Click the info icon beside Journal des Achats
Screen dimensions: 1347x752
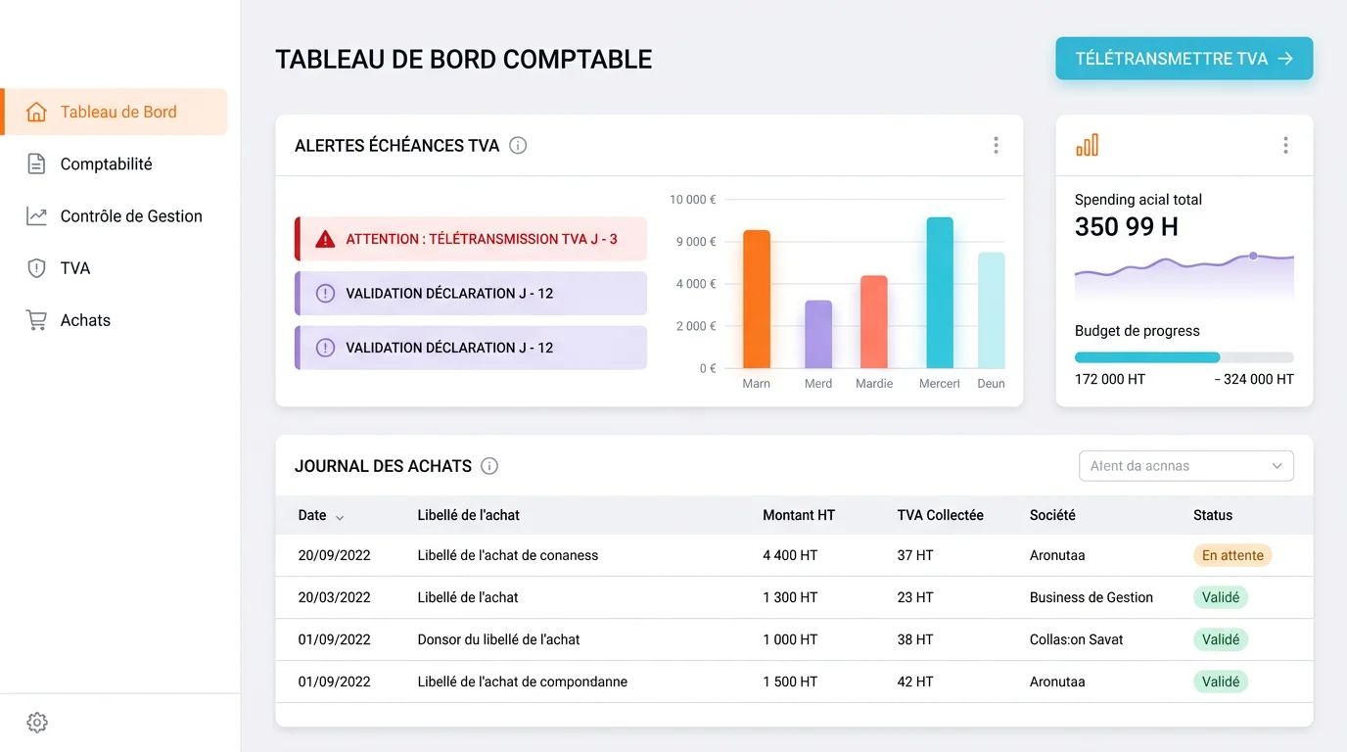488,466
